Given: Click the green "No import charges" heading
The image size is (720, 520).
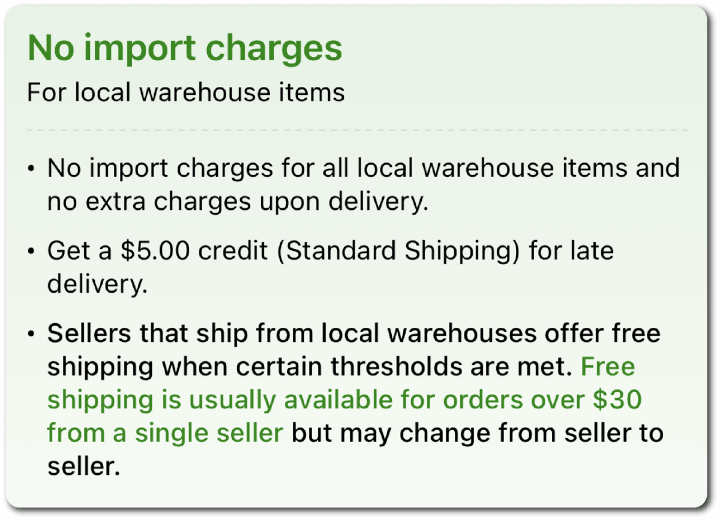Looking at the screenshot, I should point(185,48).
